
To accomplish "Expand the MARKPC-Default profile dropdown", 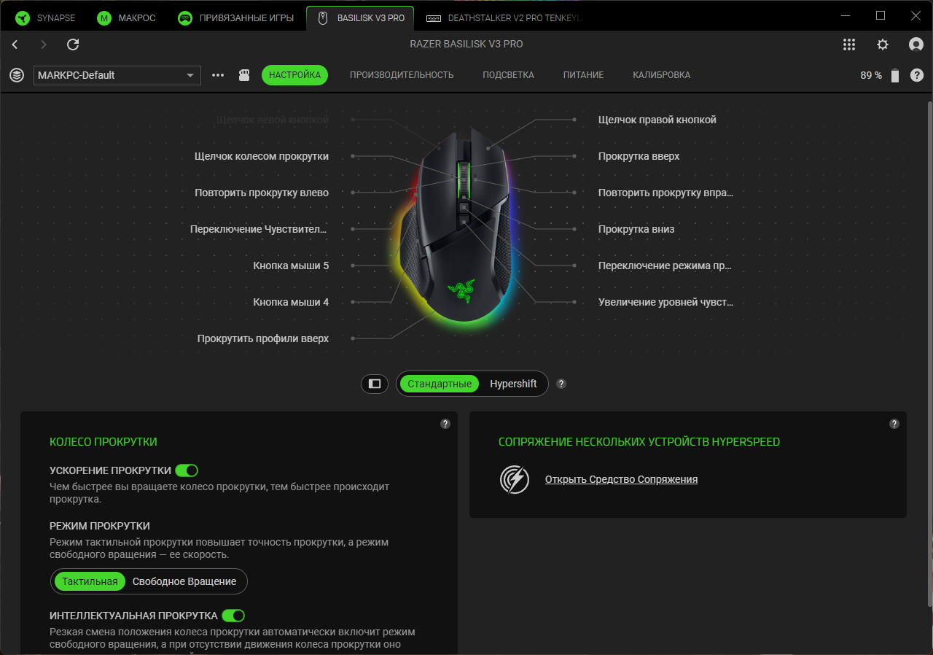I will (117, 75).
